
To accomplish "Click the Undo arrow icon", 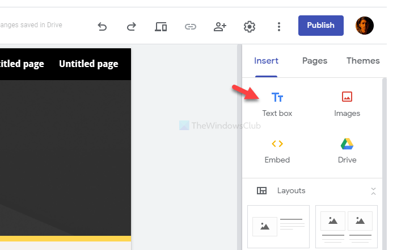I will point(102,26).
